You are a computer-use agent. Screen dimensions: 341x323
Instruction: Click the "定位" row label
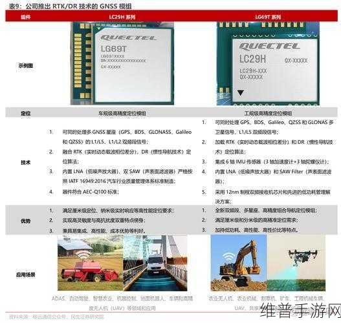[26, 113]
